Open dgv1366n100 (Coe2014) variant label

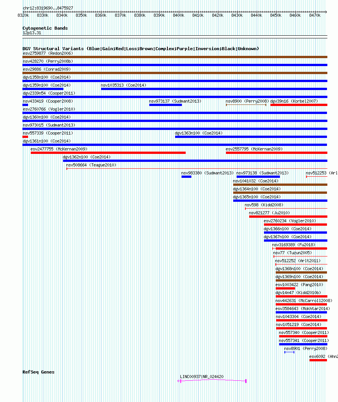(x=287, y=228)
